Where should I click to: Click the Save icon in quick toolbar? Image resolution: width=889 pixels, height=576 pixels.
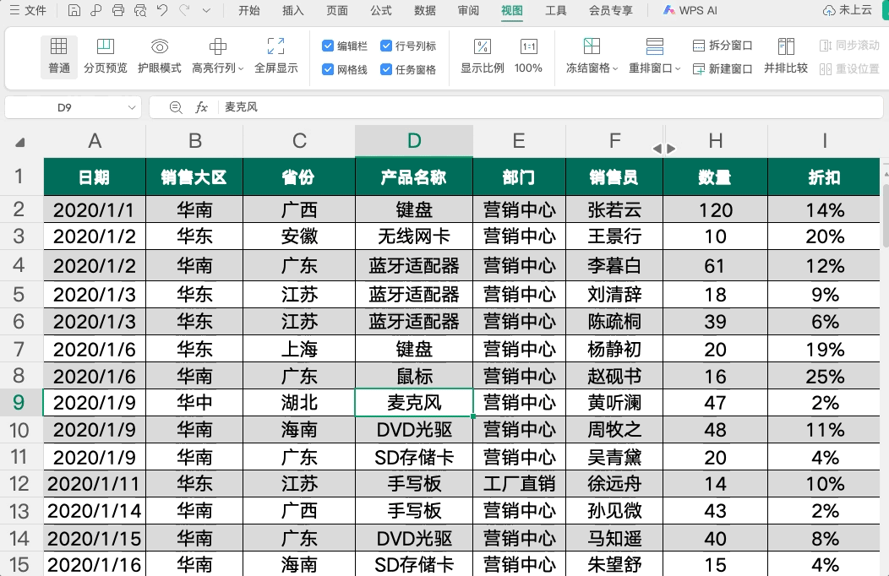74,10
